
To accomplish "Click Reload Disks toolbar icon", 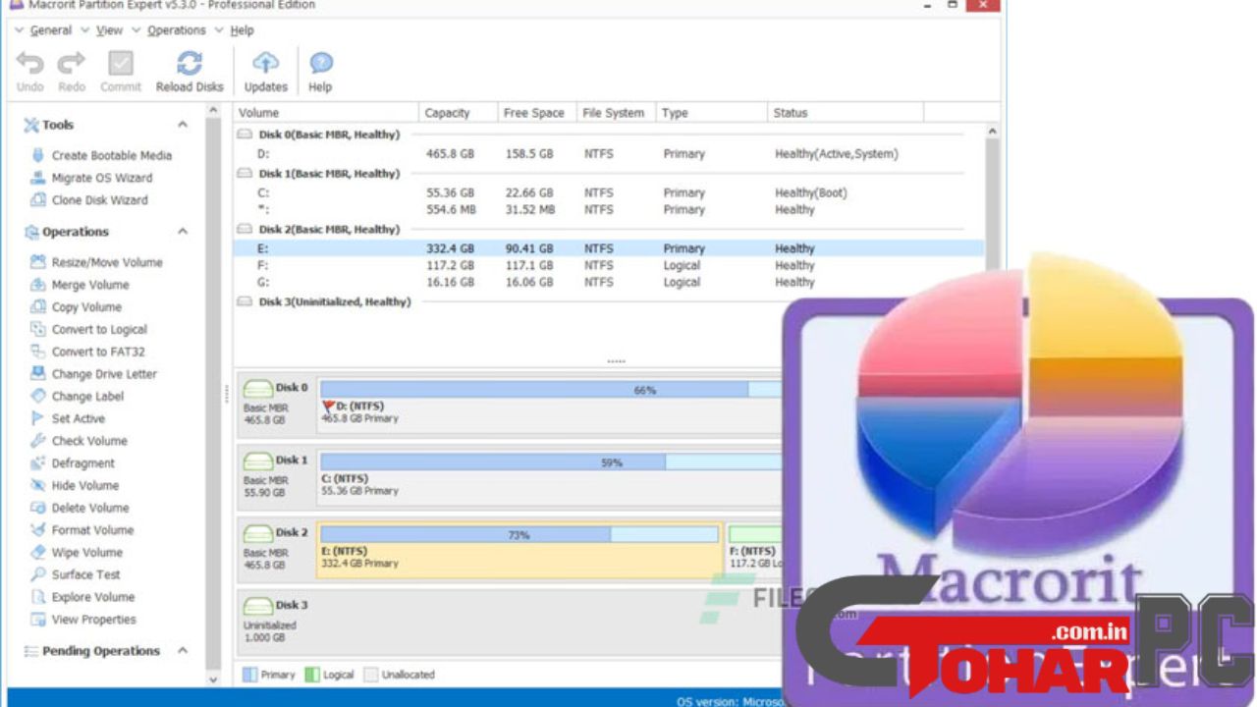I will click(x=190, y=64).
